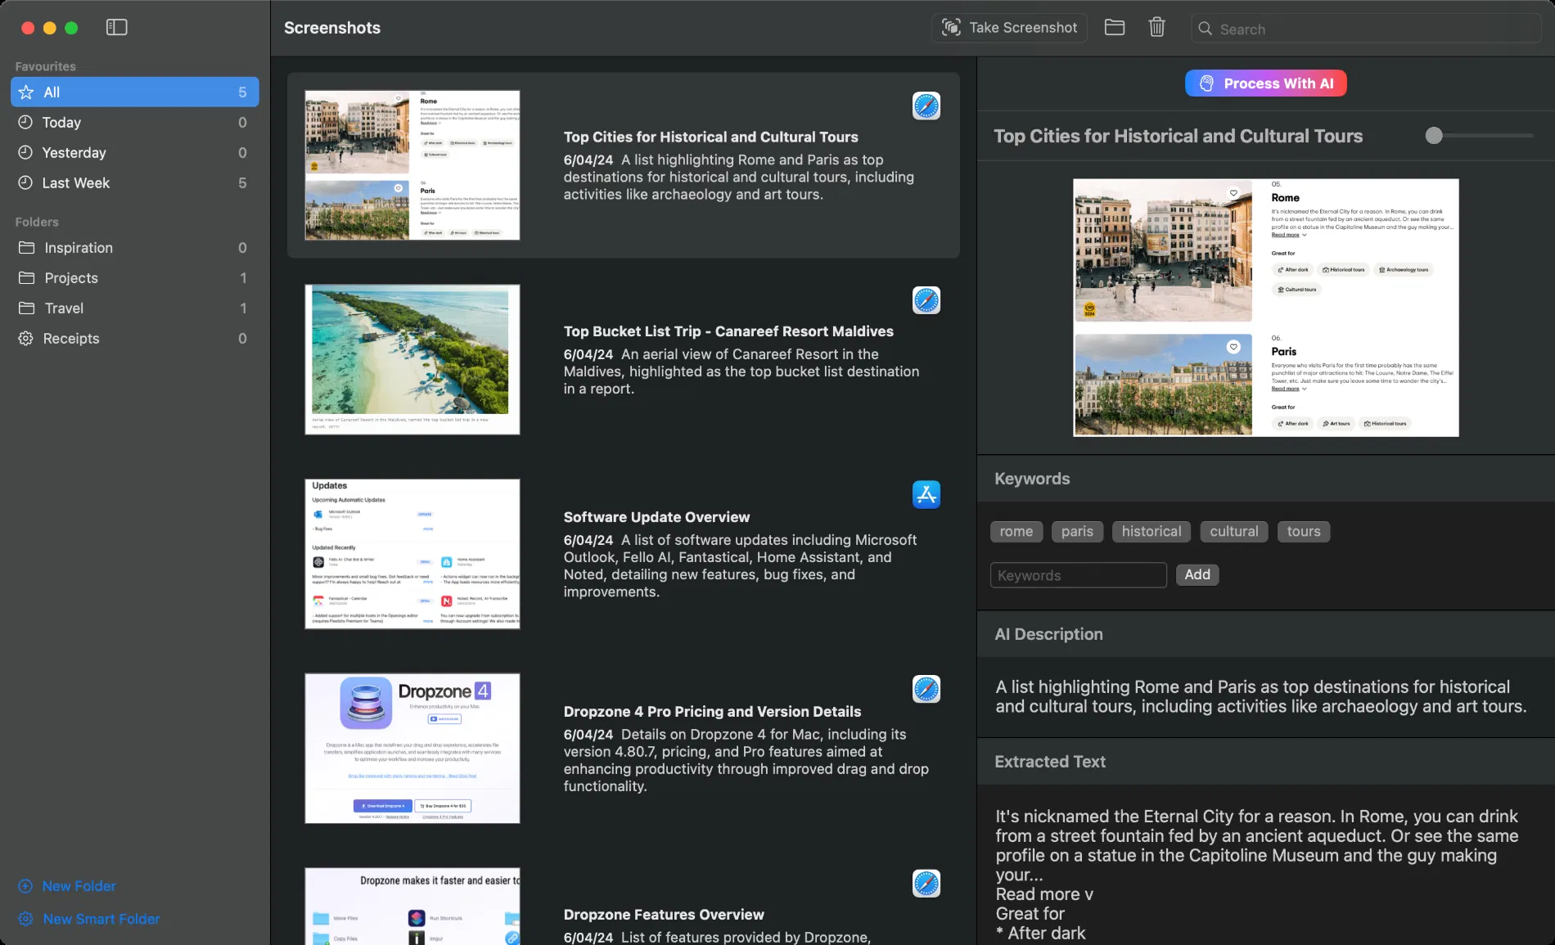1555x945 pixels.
Task: Click Safari icon on Canareef Resort entry
Action: coord(926,301)
